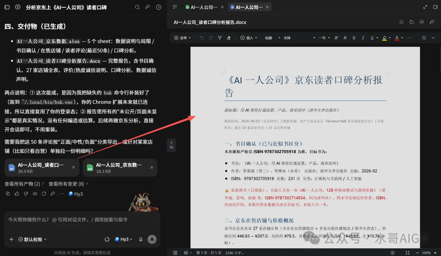Image resolution: width=441 pixels, height=256 pixels.
Task: Send the message with arrow button
Action: pos(152,239)
